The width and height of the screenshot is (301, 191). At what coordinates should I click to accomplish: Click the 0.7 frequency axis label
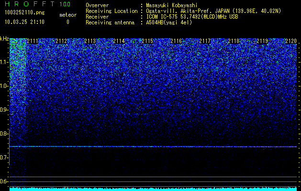[4, 158]
